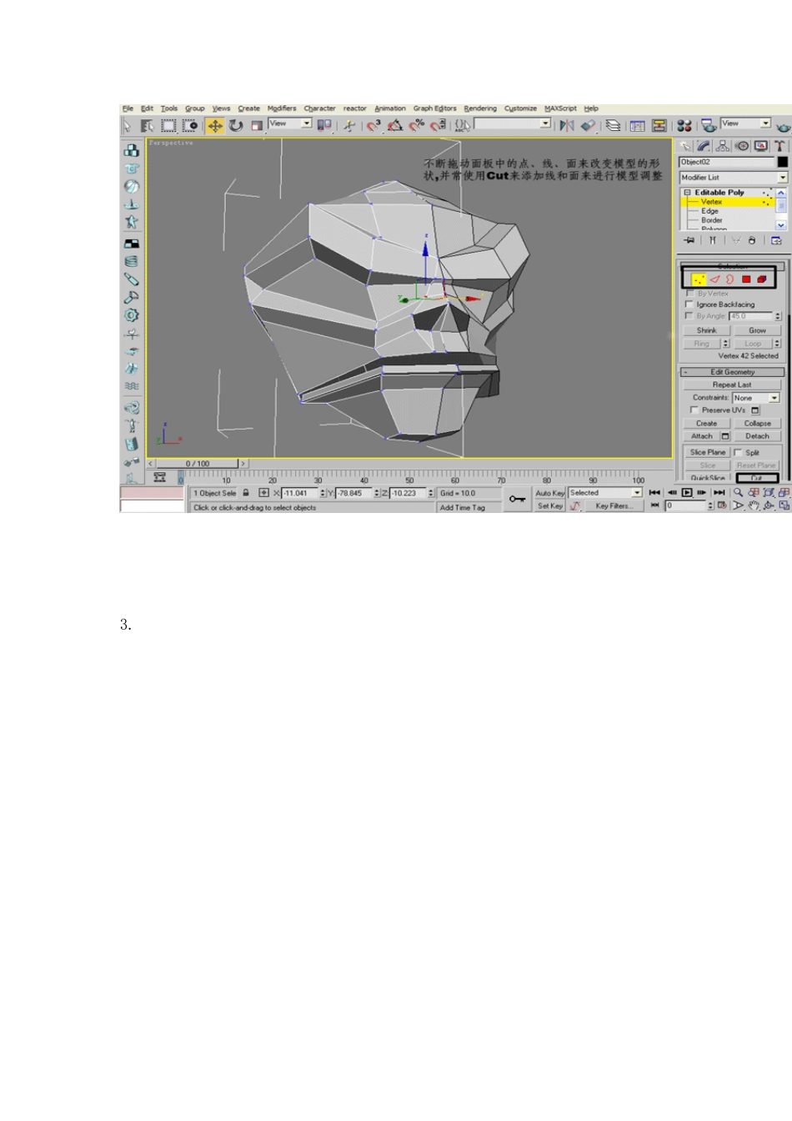Select the Border sub-object level icon
Screen dimensions: 792x1121
[x=730, y=279]
